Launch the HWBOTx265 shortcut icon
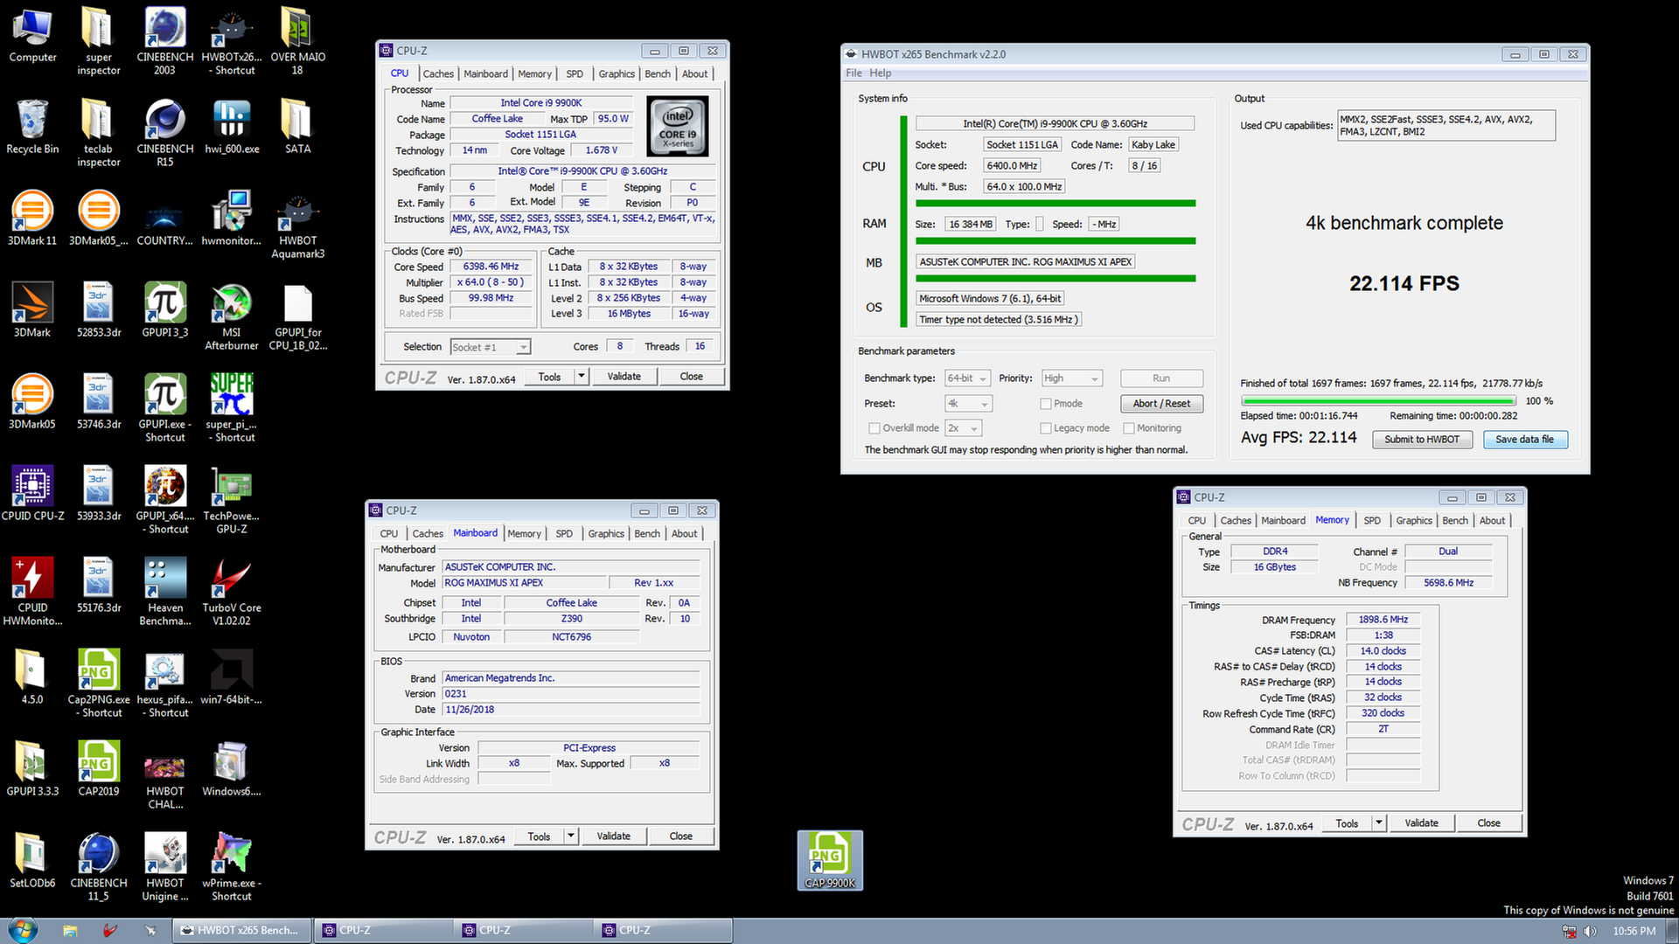Viewport: 1679px width, 944px height. pyautogui.click(x=231, y=41)
